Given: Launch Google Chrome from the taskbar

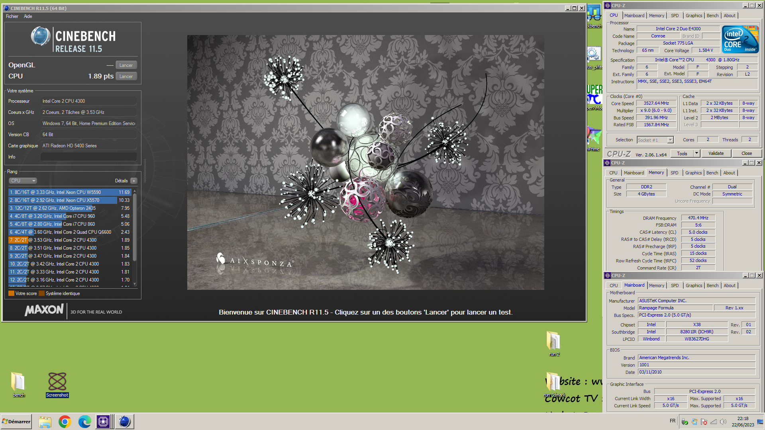Looking at the screenshot, I should click(65, 422).
